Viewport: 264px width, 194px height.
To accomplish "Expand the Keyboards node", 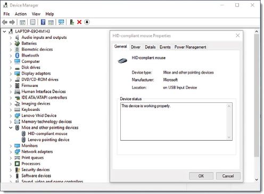I will [11, 110].
